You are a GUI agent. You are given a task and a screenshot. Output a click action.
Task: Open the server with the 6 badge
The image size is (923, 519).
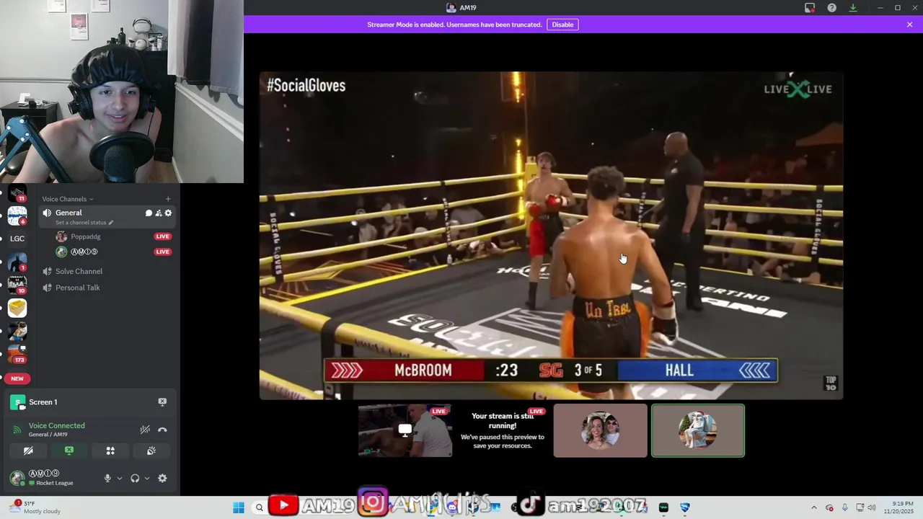(x=17, y=216)
